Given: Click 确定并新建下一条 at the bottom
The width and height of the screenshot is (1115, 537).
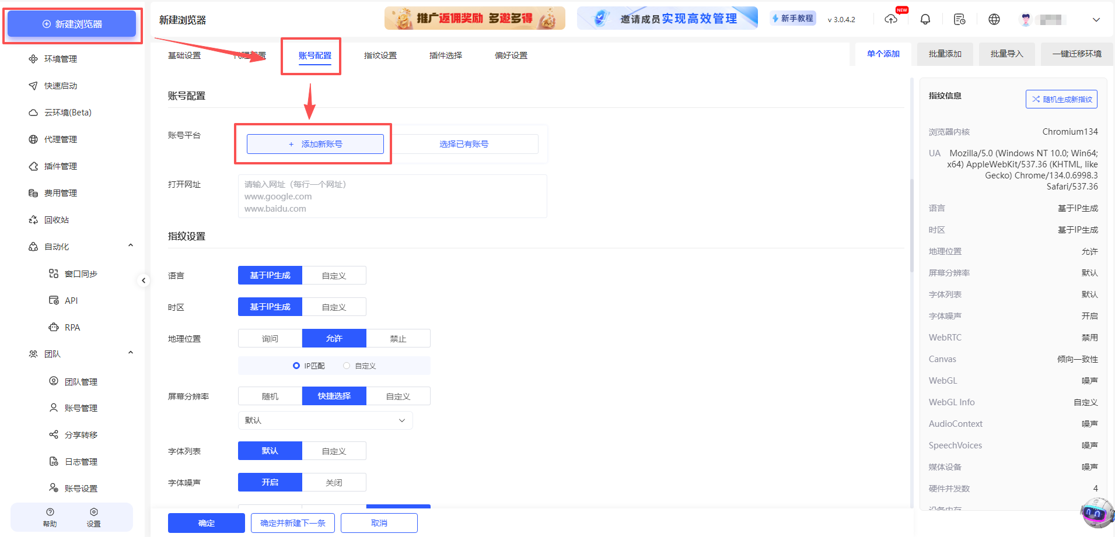Looking at the screenshot, I should tap(292, 522).
